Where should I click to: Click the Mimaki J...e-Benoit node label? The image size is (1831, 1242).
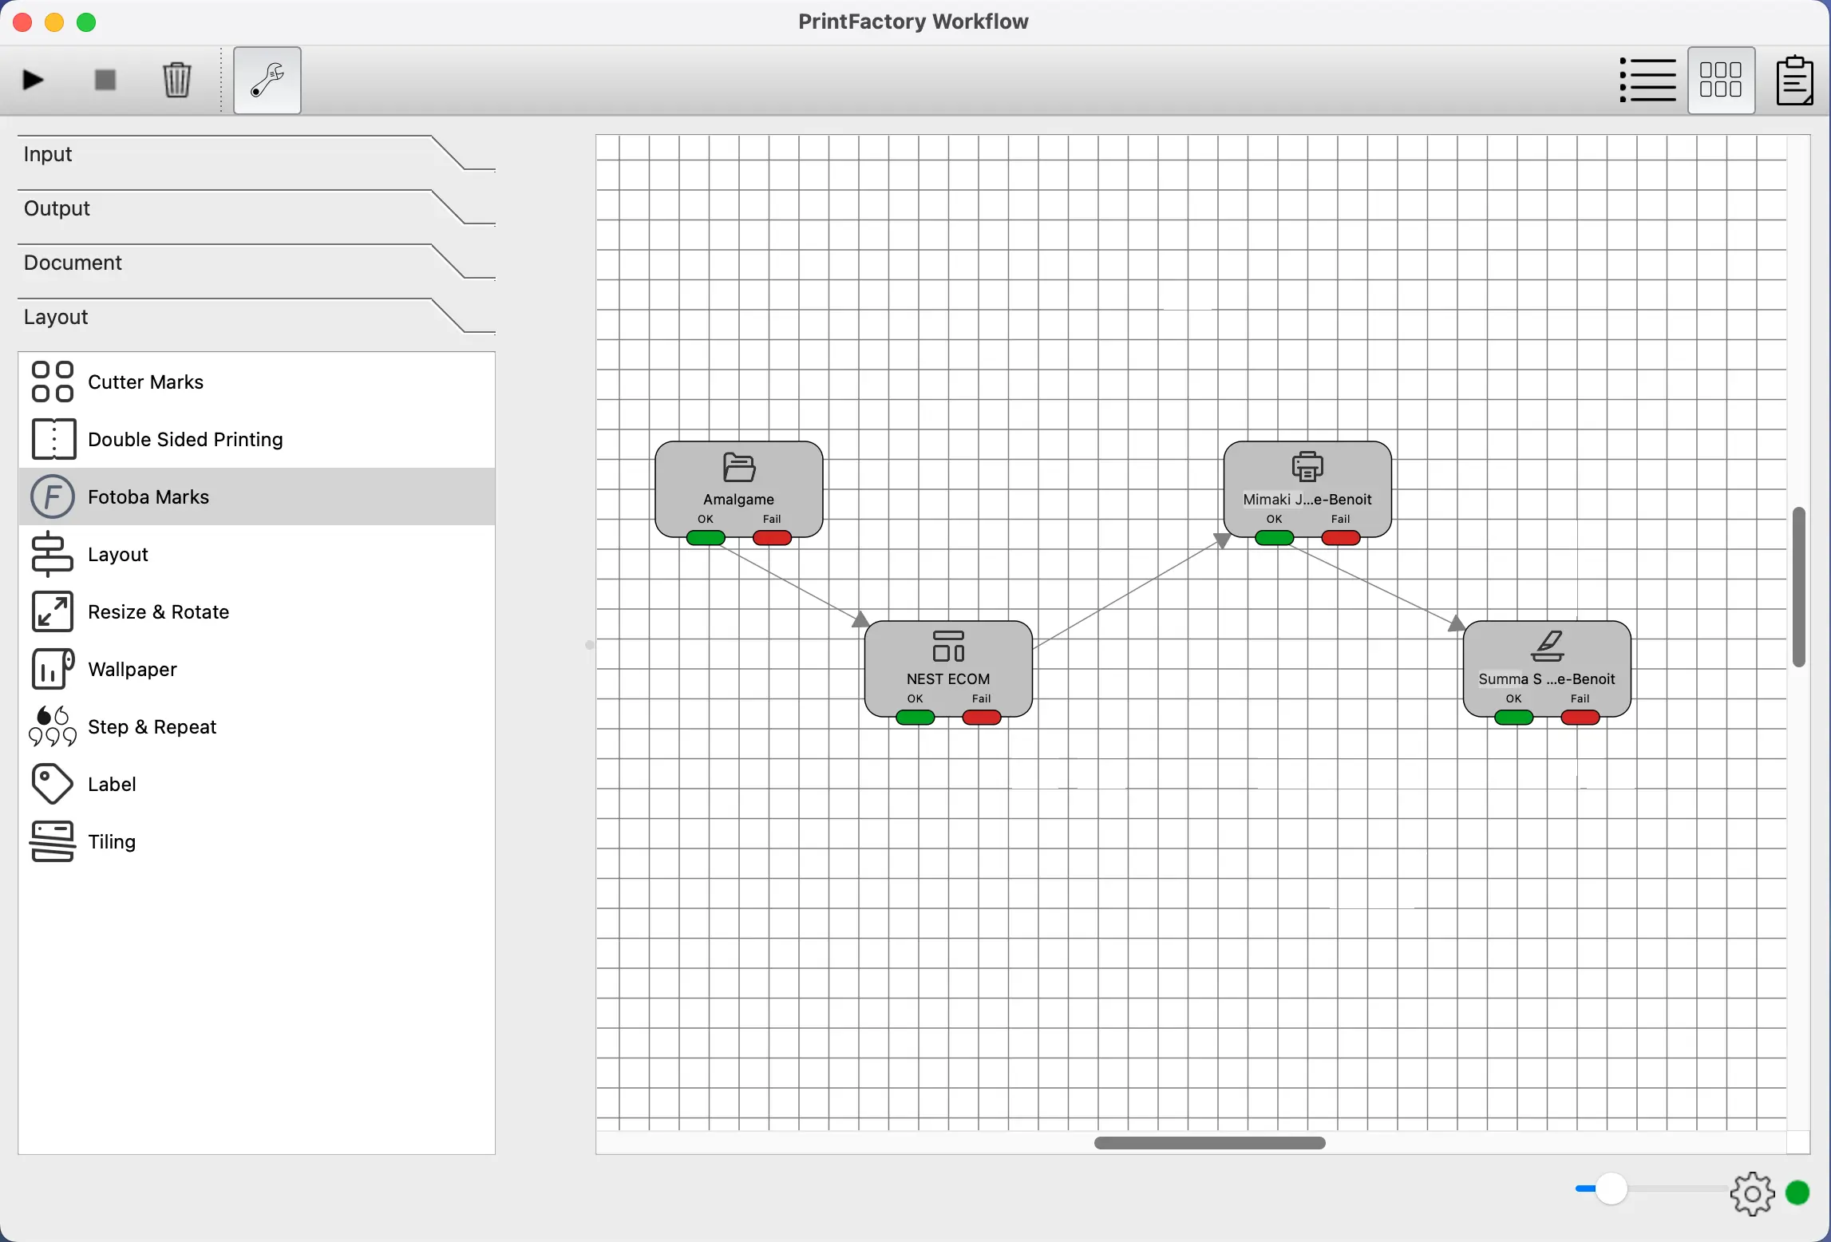point(1307,500)
